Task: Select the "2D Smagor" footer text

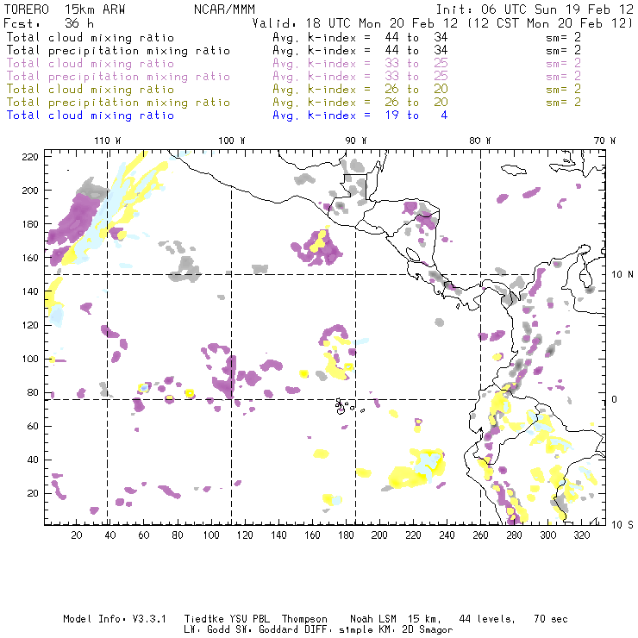Action: 428,630
